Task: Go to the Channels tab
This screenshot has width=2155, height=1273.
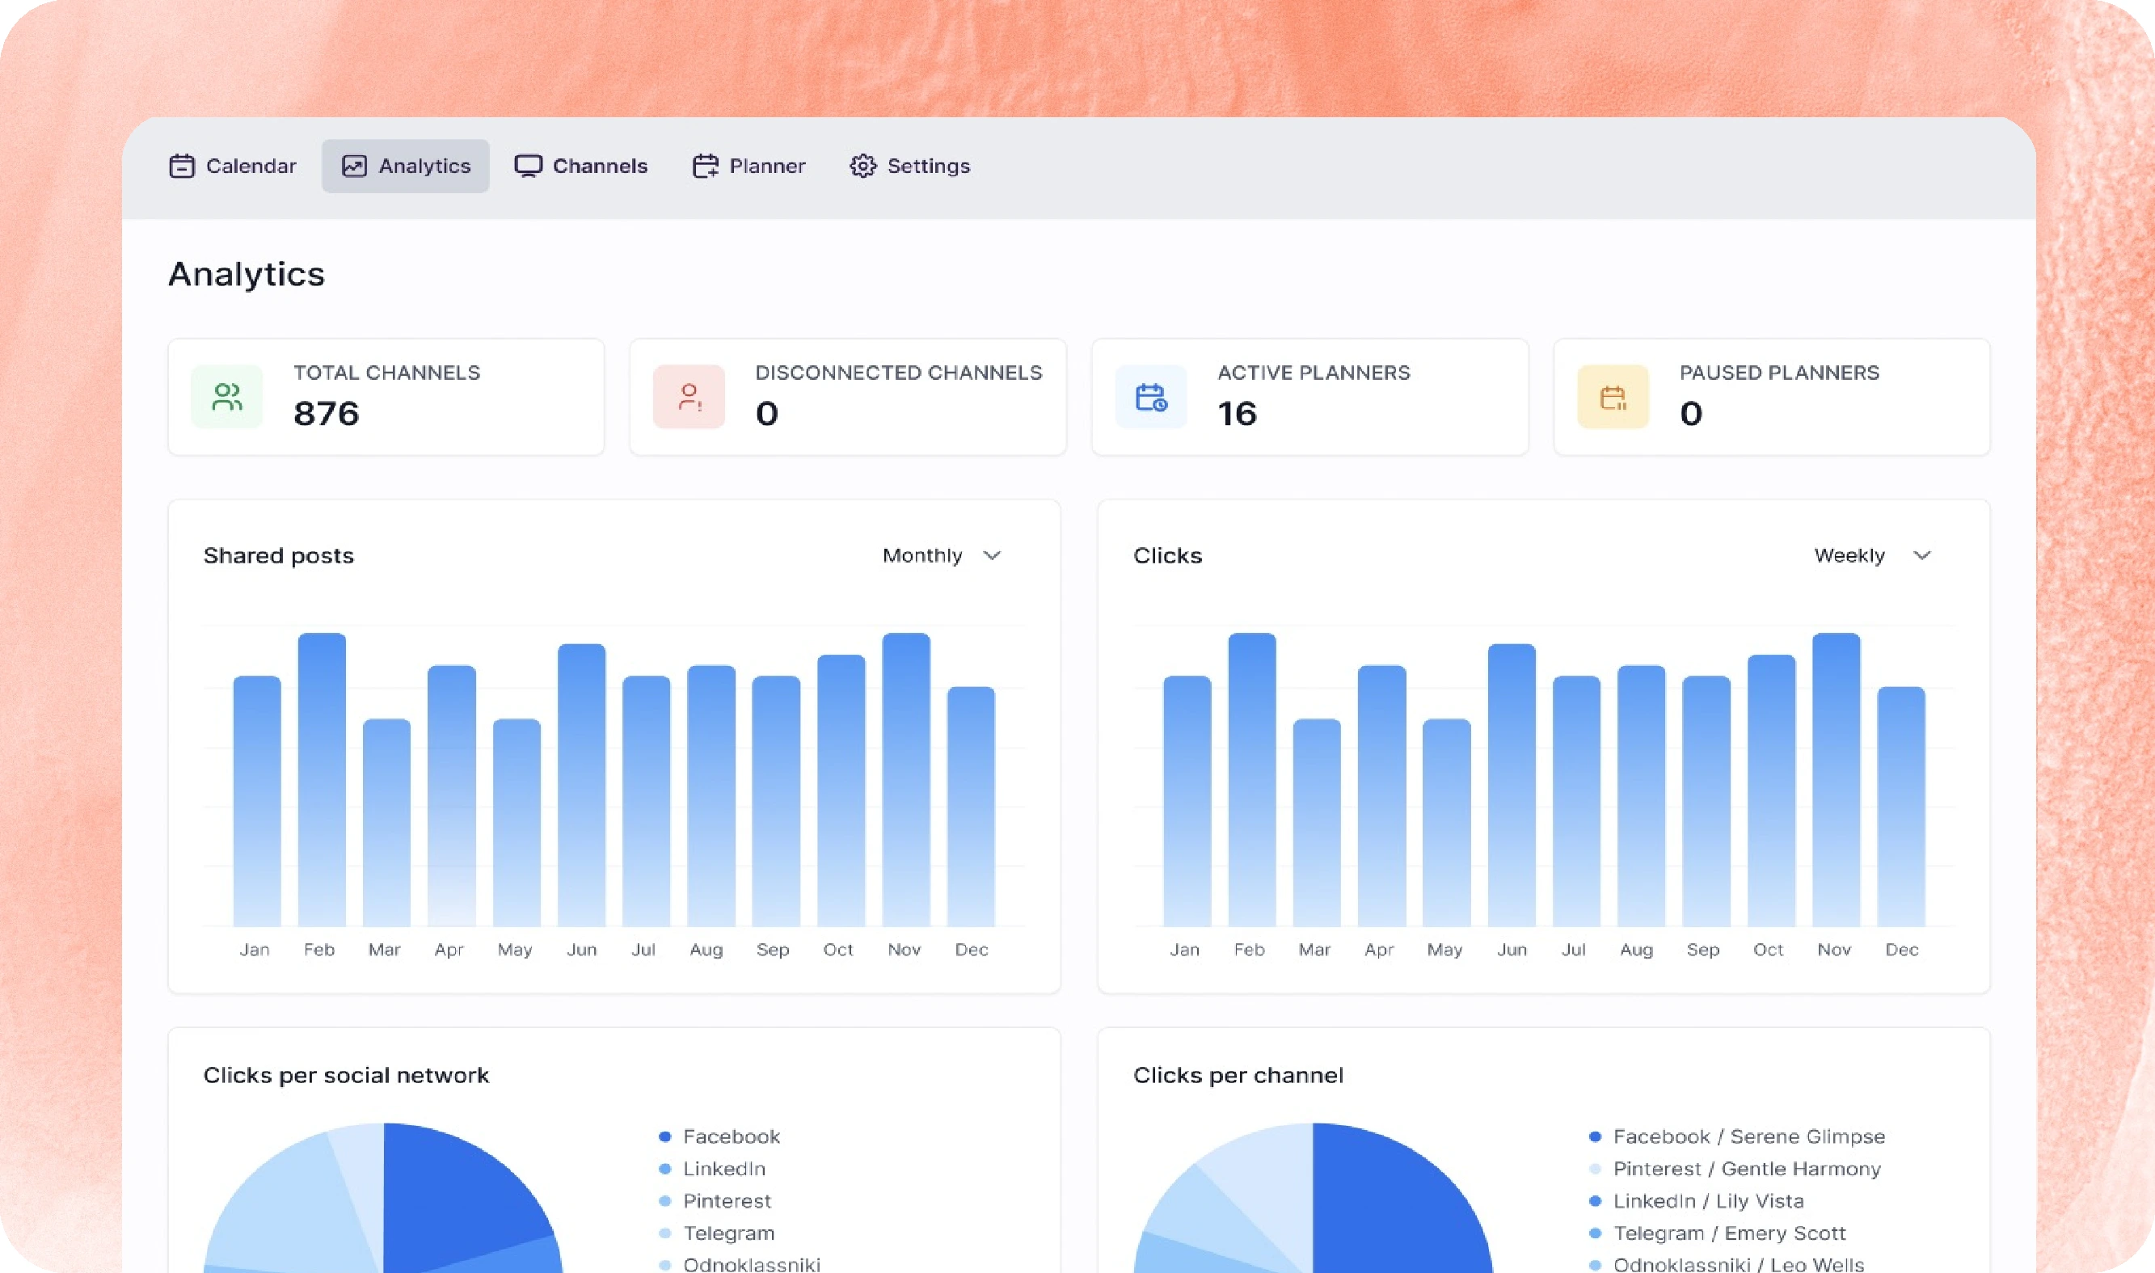Action: tap(581, 166)
